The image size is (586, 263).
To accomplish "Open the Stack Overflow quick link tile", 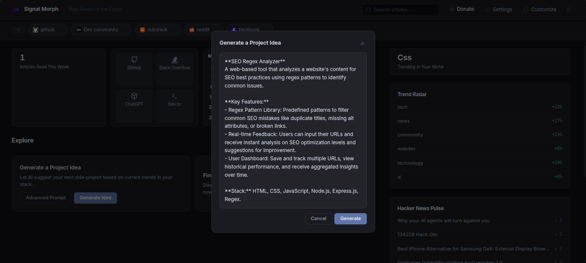I will click(x=175, y=69).
